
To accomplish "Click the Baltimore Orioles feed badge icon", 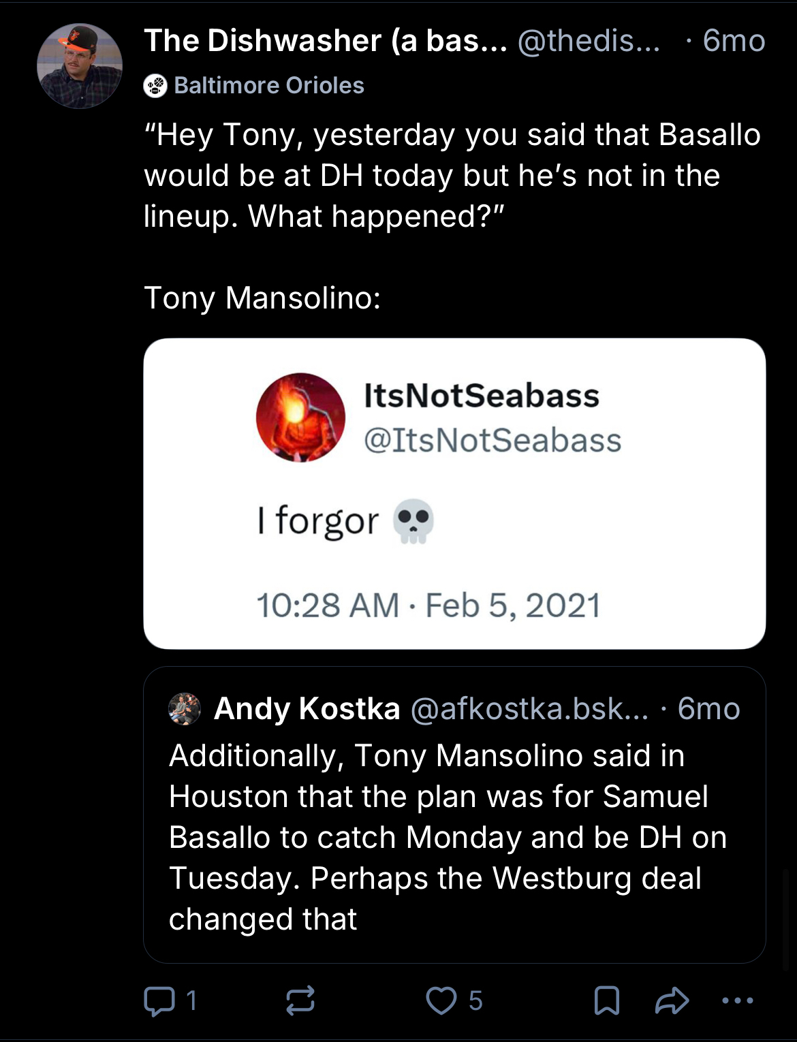I will [155, 86].
